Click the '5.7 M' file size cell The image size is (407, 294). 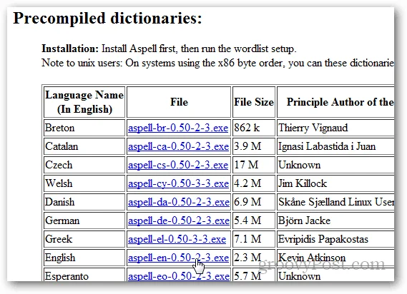[254, 275]
